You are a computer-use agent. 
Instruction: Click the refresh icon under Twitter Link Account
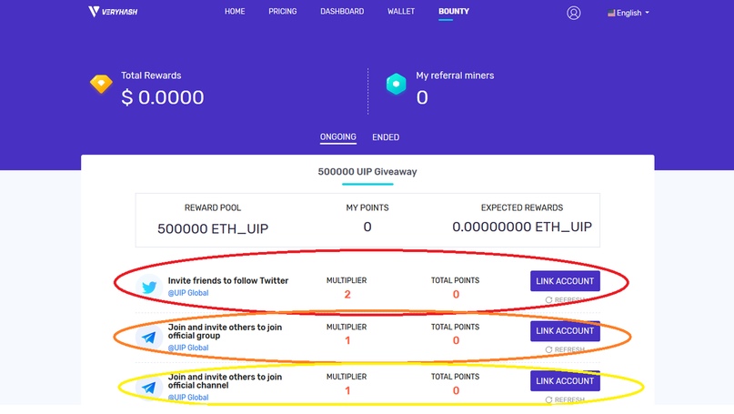(x=548, y=299)
